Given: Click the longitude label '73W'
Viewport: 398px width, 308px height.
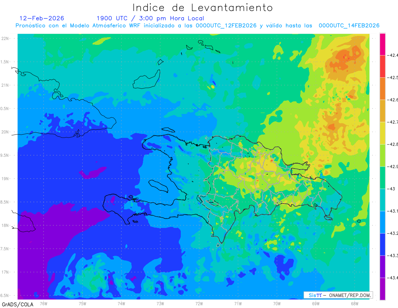Looking at the screenshot, I should 160,303.
